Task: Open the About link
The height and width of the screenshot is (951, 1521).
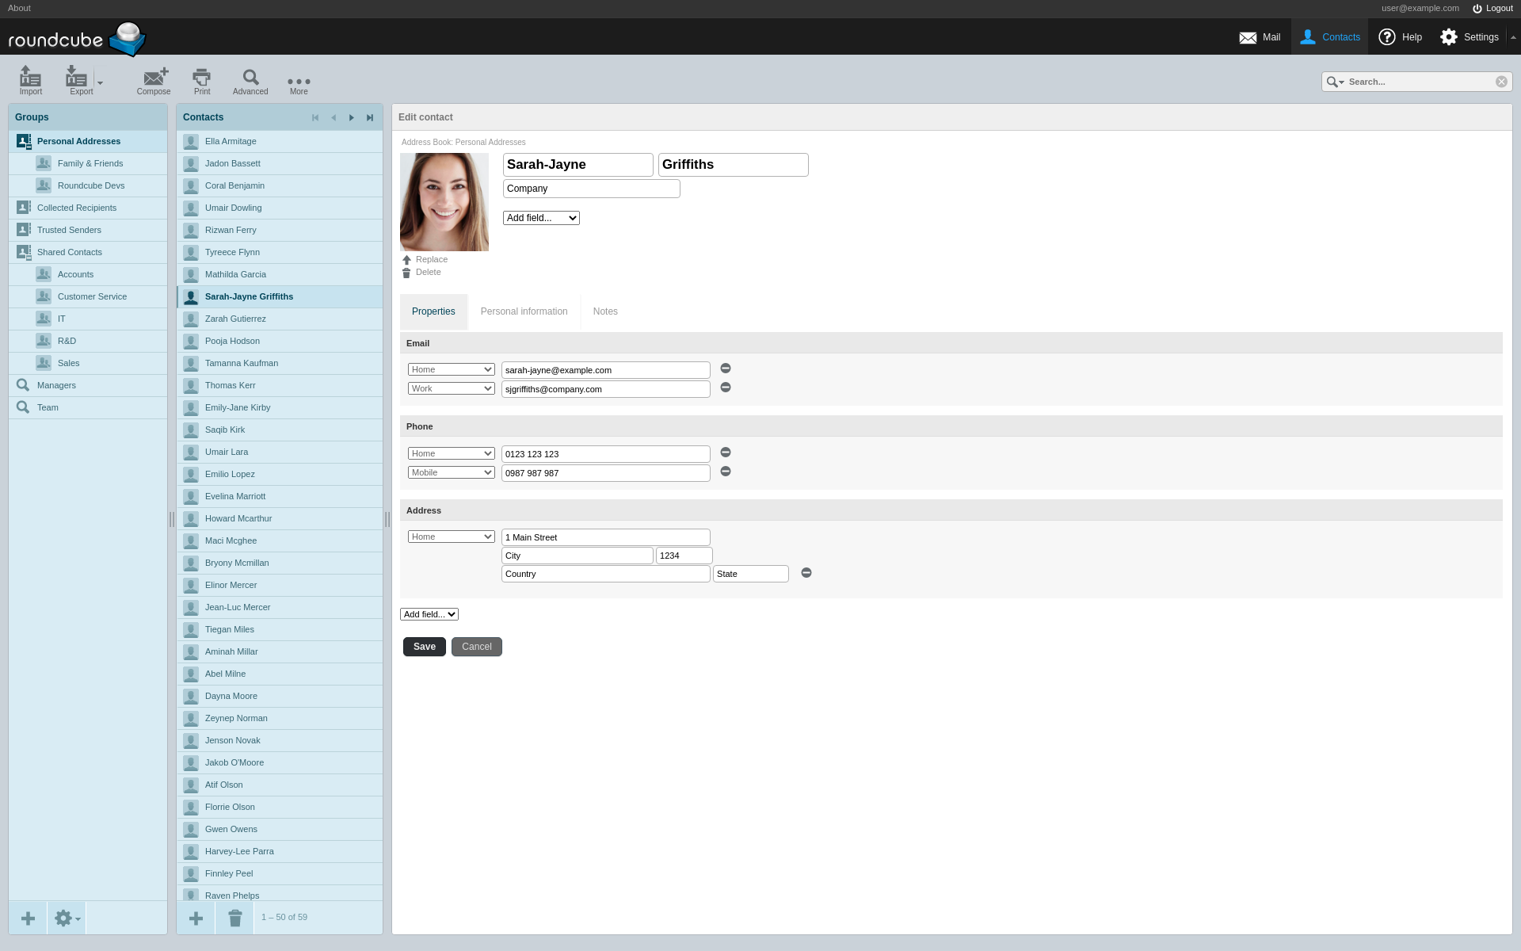Action: (x=19, y=8)
